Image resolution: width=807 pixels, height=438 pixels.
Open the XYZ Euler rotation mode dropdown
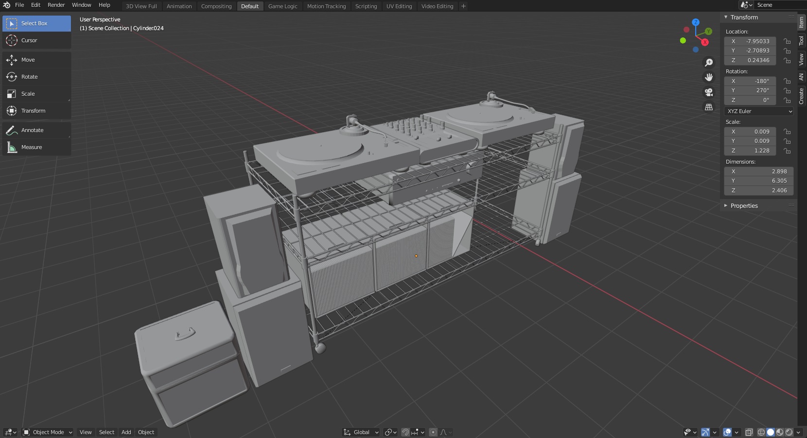pos(759,111)
